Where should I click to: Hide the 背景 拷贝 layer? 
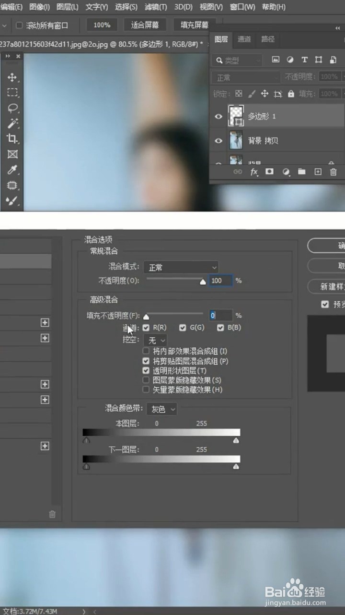(x=218, y=141)
